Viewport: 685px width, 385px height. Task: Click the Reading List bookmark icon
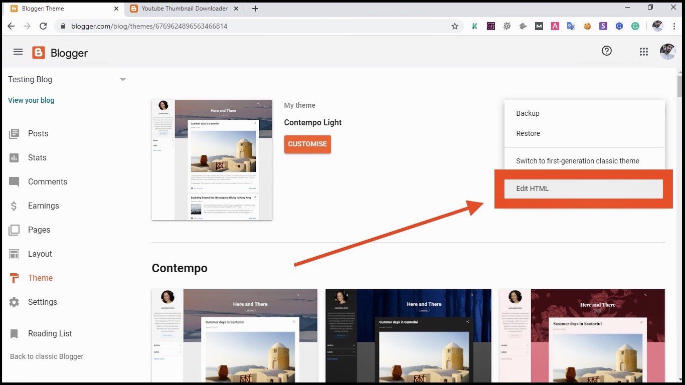(x=14, y=333)
